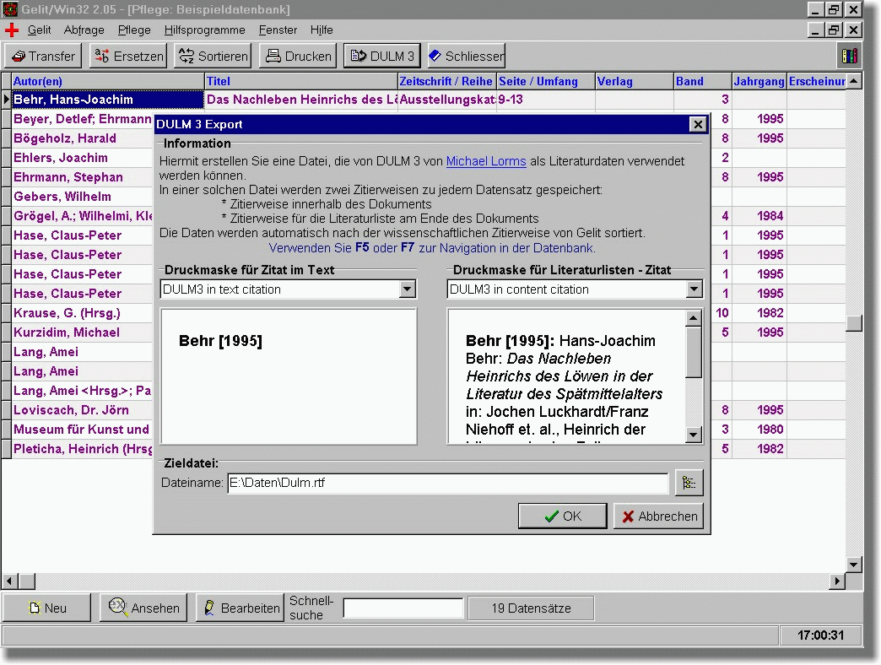Click the Band column header

click(x=703, y=82)
